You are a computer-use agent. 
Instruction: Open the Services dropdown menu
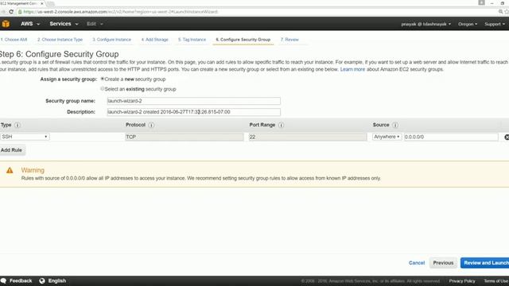(64, 24)
